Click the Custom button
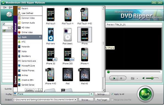This screenshot has height=105, width=164. pos(29,90)
